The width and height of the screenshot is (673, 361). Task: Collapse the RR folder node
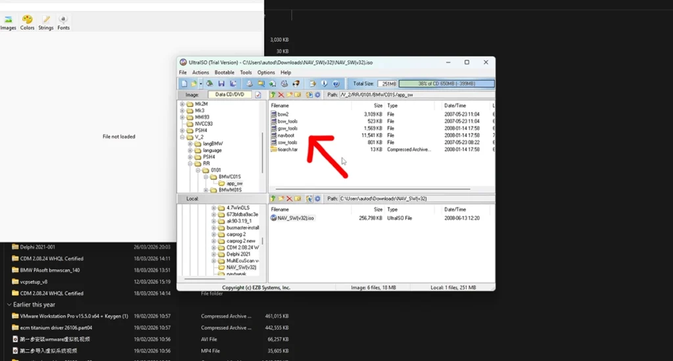pos(190,163)
